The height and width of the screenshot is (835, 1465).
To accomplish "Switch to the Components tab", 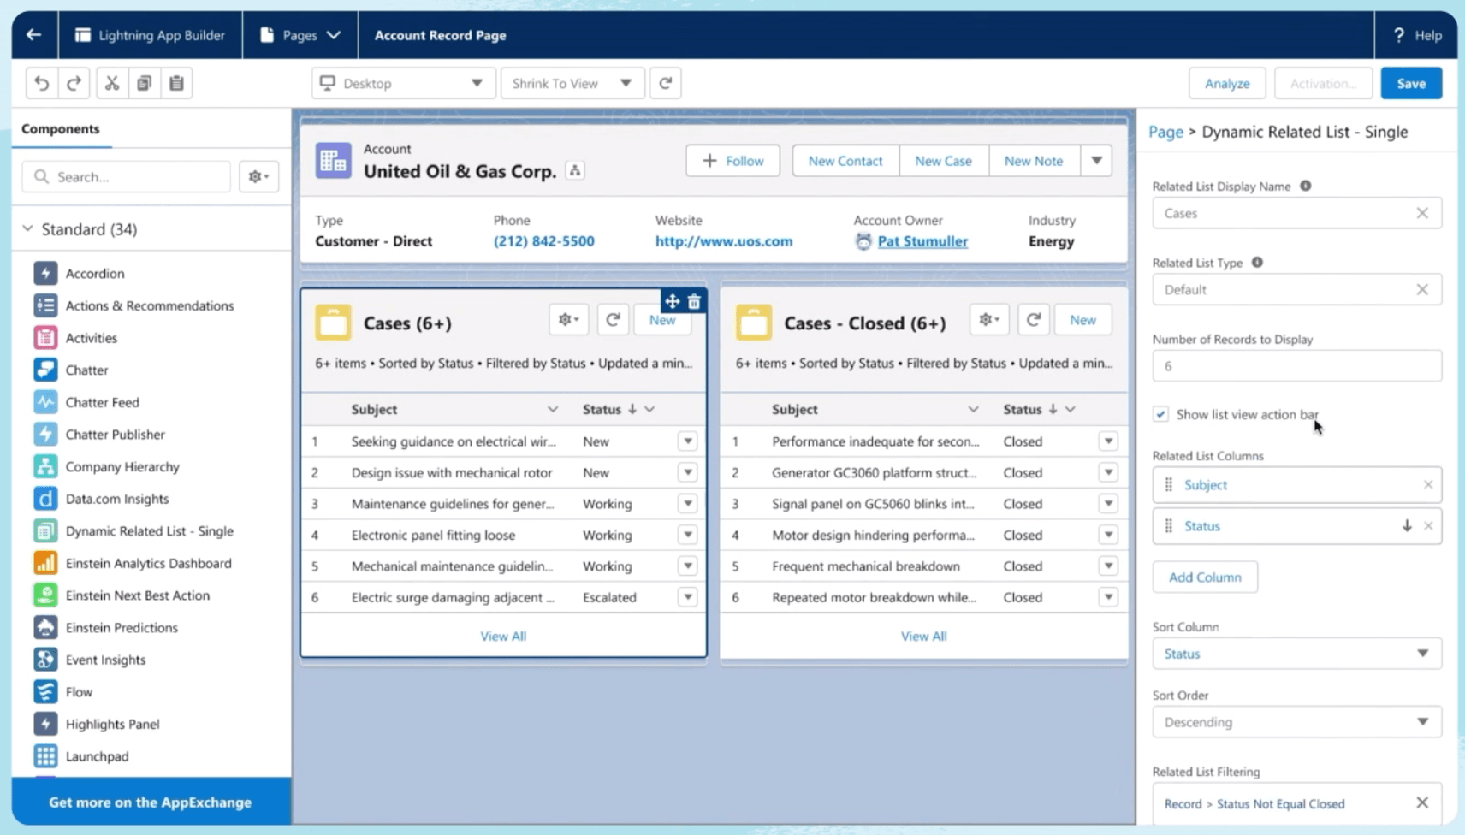I will [x=61, y=129].
